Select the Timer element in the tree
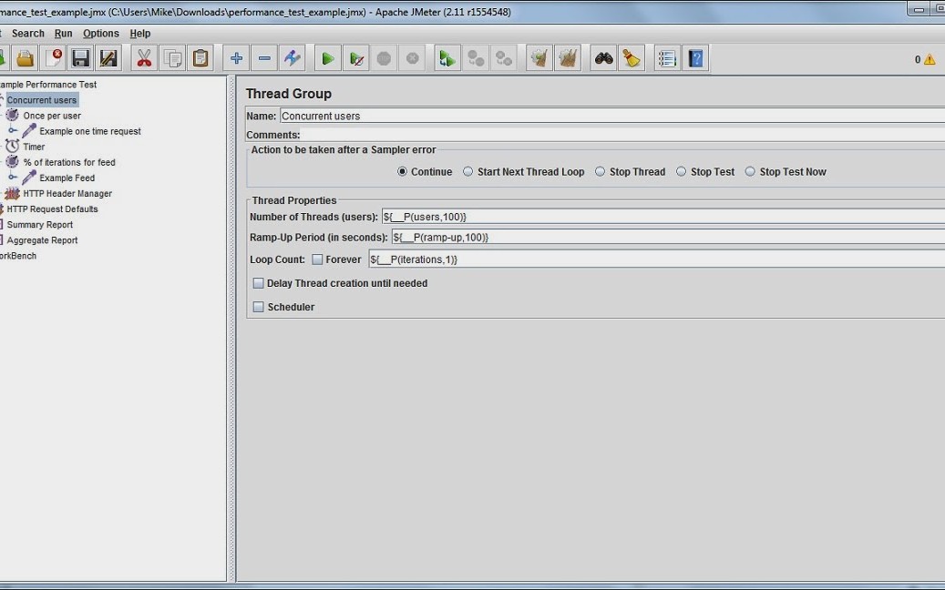Viewport: 945px width, 590px height. [32, 147]
